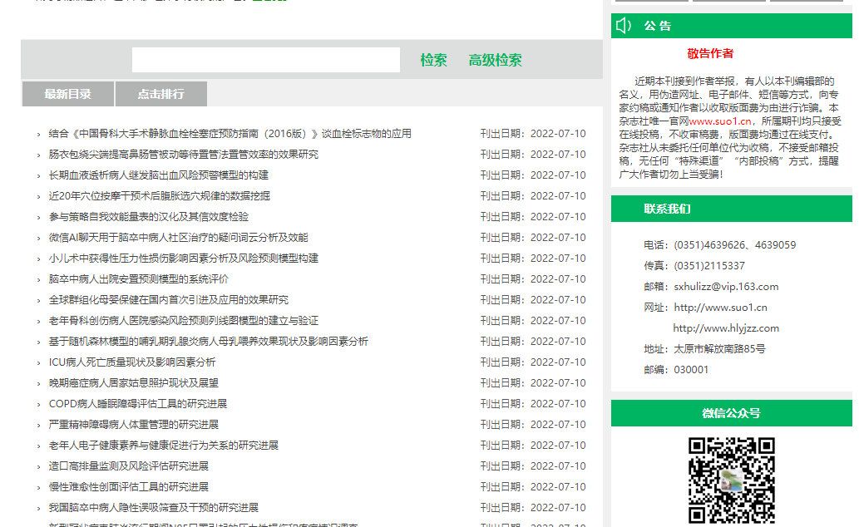This screenshot has width=859, height=527.
Task: Open article on ICU病人死亡质量现状
Action: (131, 362)
